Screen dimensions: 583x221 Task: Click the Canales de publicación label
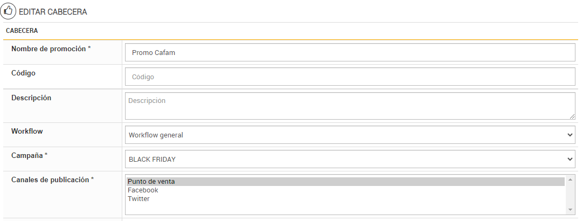52,179
